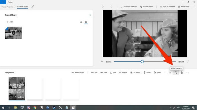Open the Trim tool
This screenshot has height=110, width=197.
tap(94, 72)
